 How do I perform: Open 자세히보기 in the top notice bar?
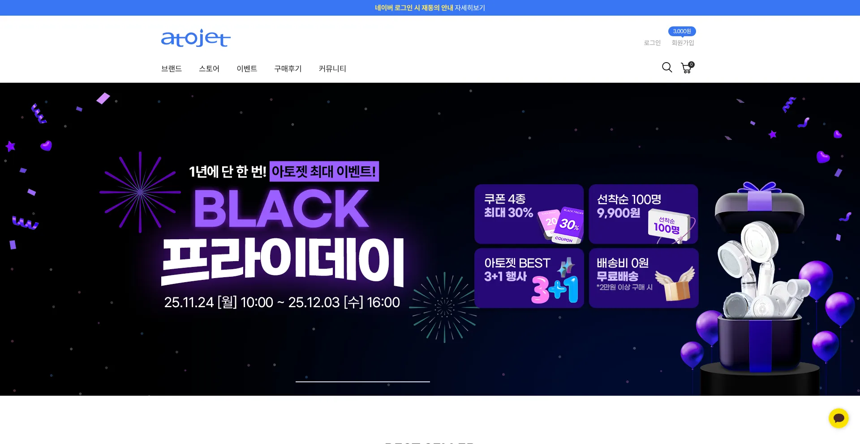pos(470,8)
